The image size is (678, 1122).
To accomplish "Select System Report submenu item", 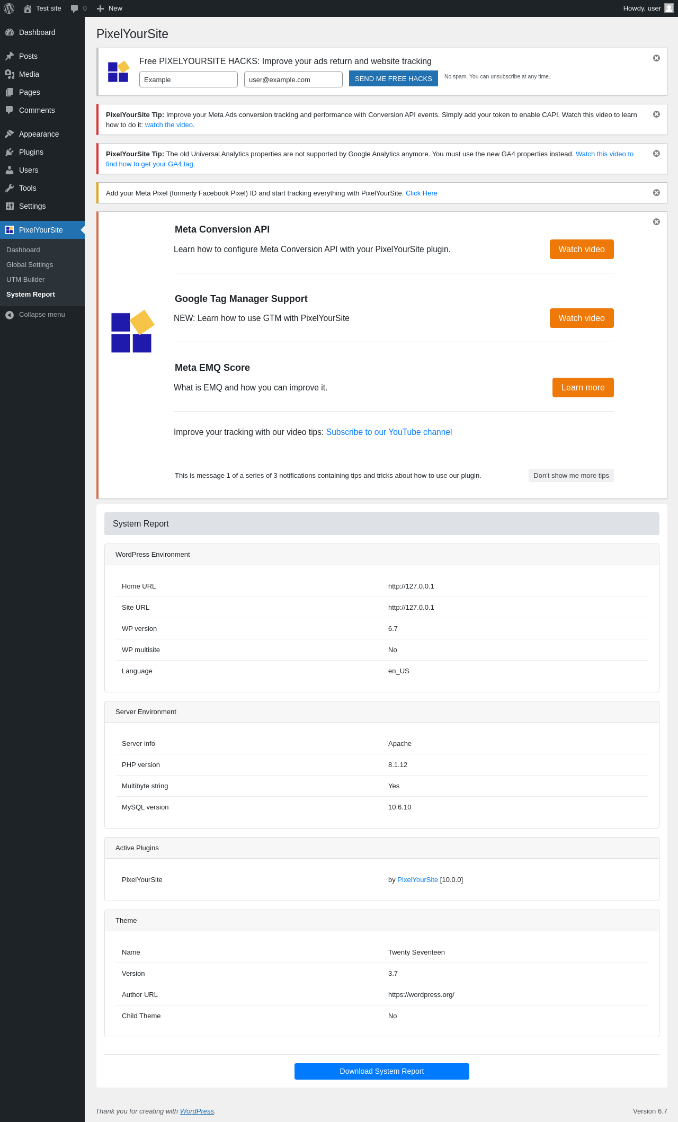I will point(31,295).
